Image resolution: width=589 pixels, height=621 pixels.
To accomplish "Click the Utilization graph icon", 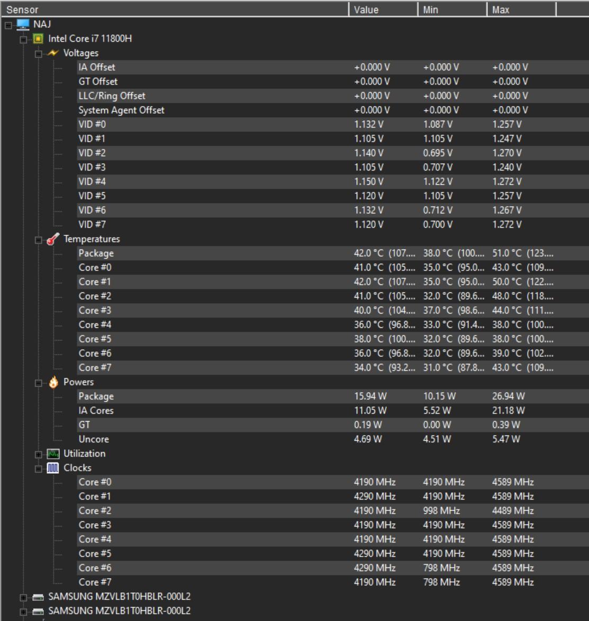I will pos(53,454).
